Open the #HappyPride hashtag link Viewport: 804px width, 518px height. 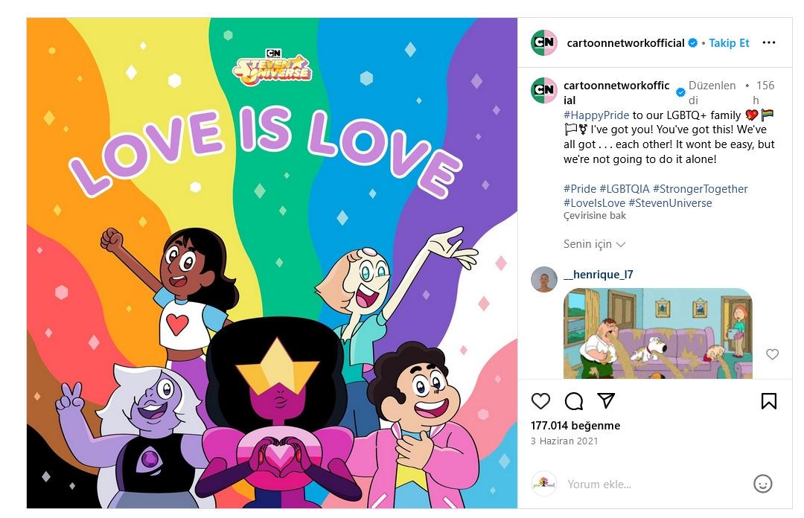coord(596,115)
